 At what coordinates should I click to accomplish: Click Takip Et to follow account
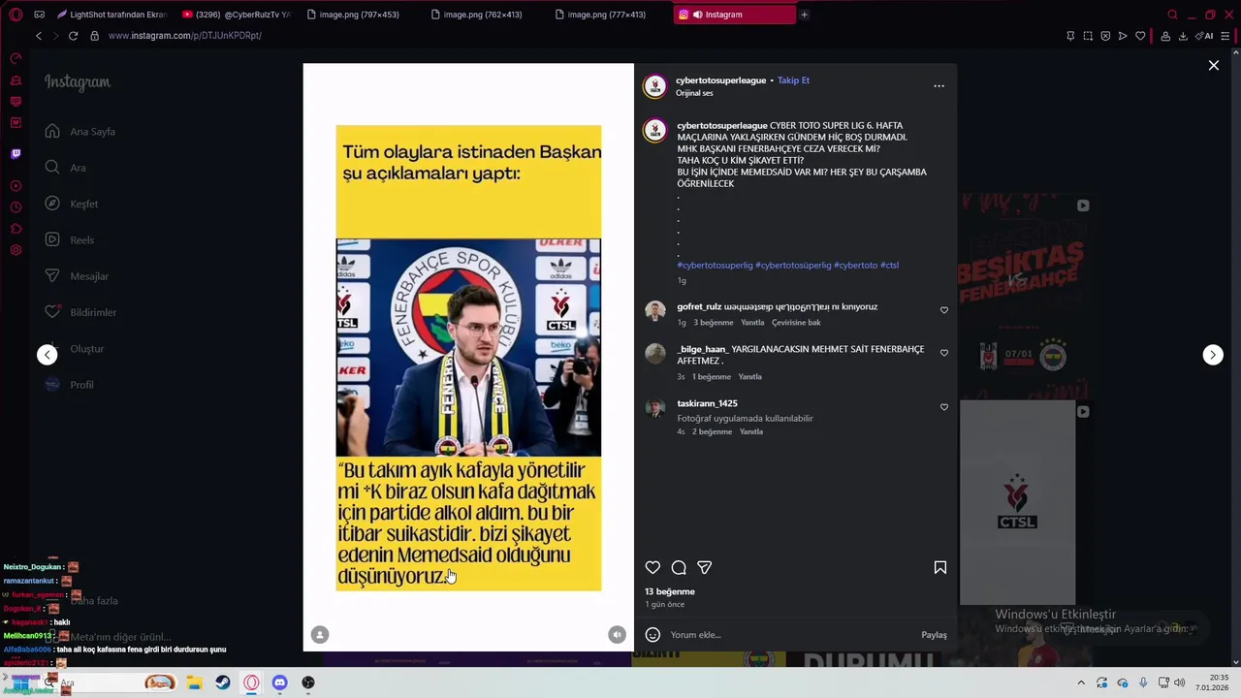tap(793, 80)
